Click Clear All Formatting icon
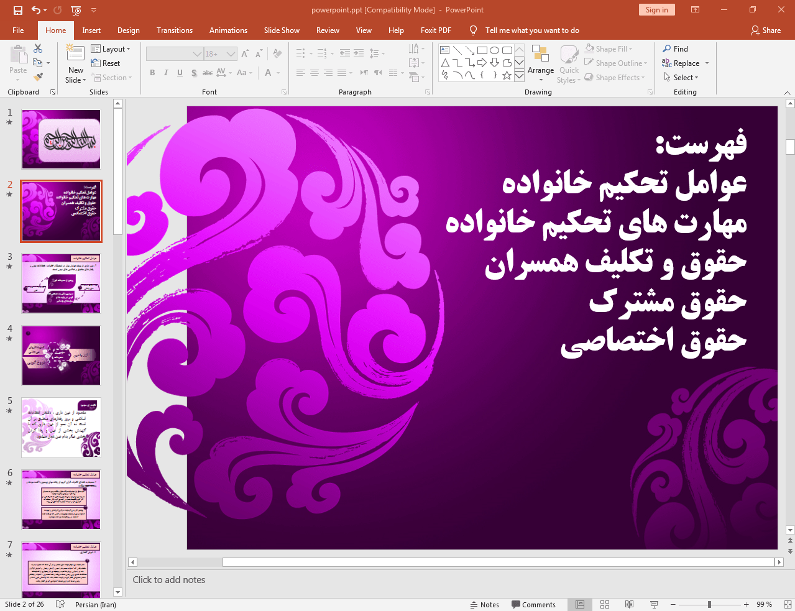This screenshot has height=611, width=795. pyautogui.click(x=277, y=54)
